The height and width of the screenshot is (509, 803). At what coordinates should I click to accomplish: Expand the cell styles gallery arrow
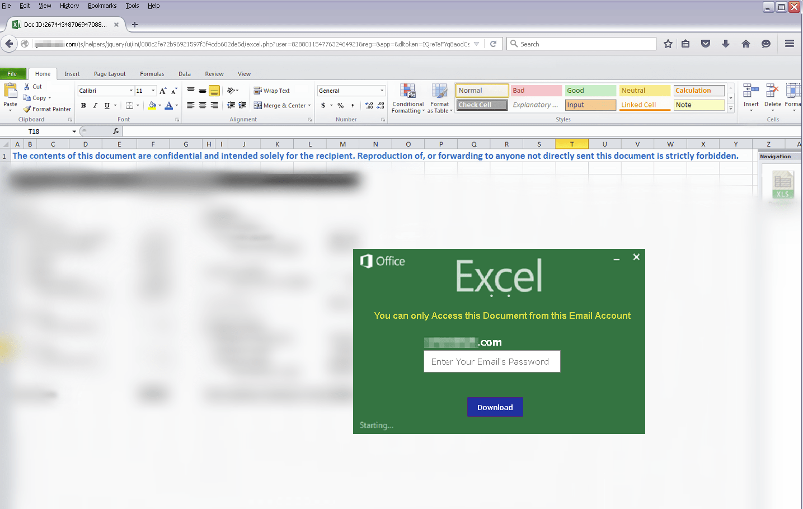[x=731, y=108]
